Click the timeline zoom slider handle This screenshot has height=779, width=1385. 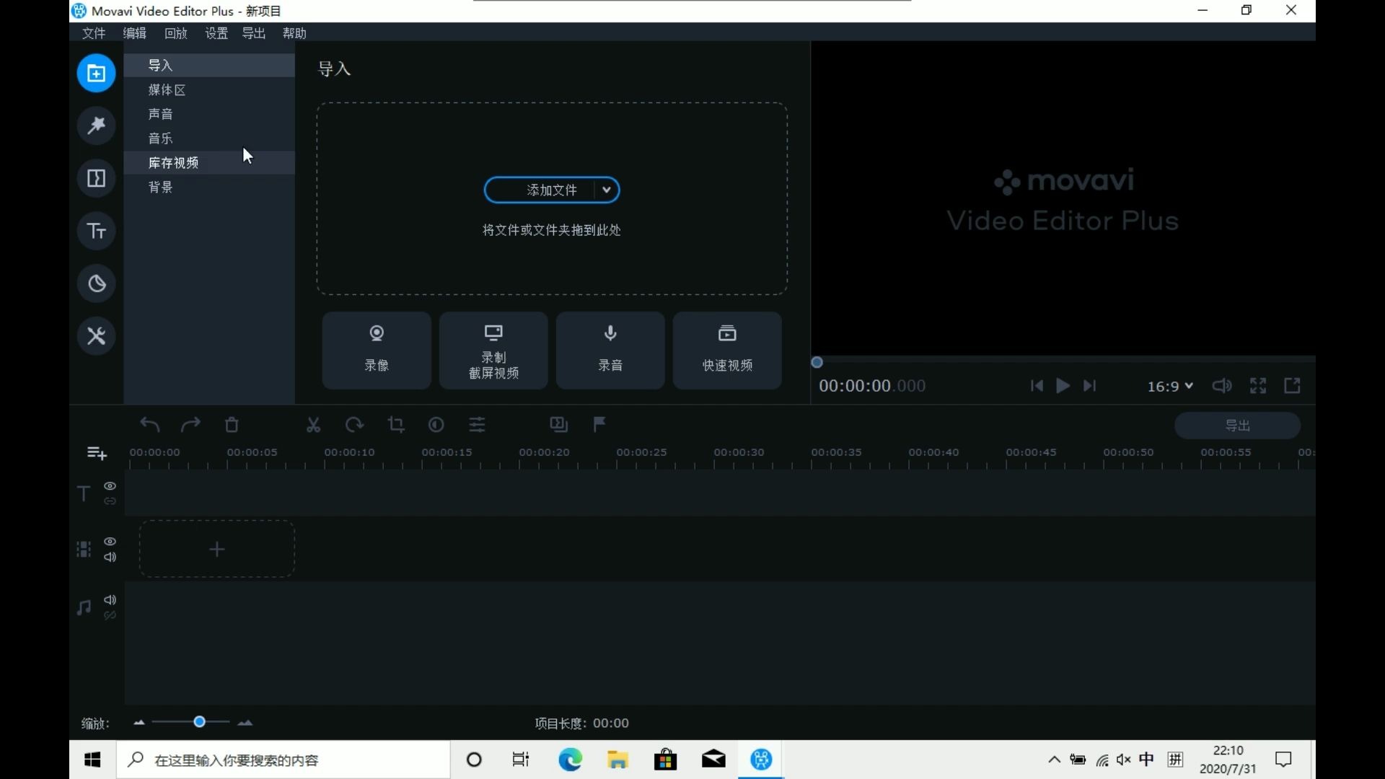200,722
